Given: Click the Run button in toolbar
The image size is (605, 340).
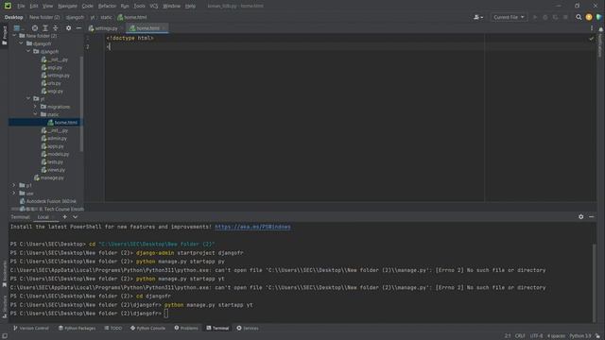Looking at the screenshot, I should pyautogui.click(x=535, y=17).
